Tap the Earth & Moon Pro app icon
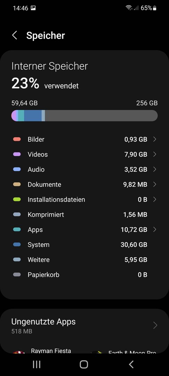This screenshot has width=169, height=376. pos(97,352)
